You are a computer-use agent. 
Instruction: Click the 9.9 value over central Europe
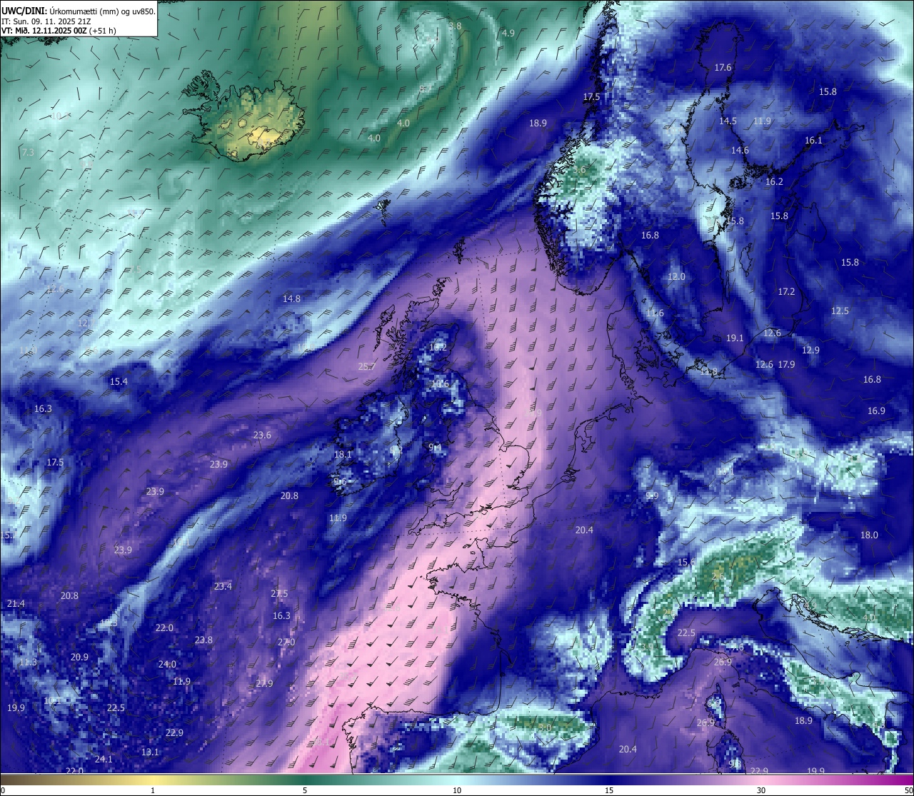click(x=652, y=496)
